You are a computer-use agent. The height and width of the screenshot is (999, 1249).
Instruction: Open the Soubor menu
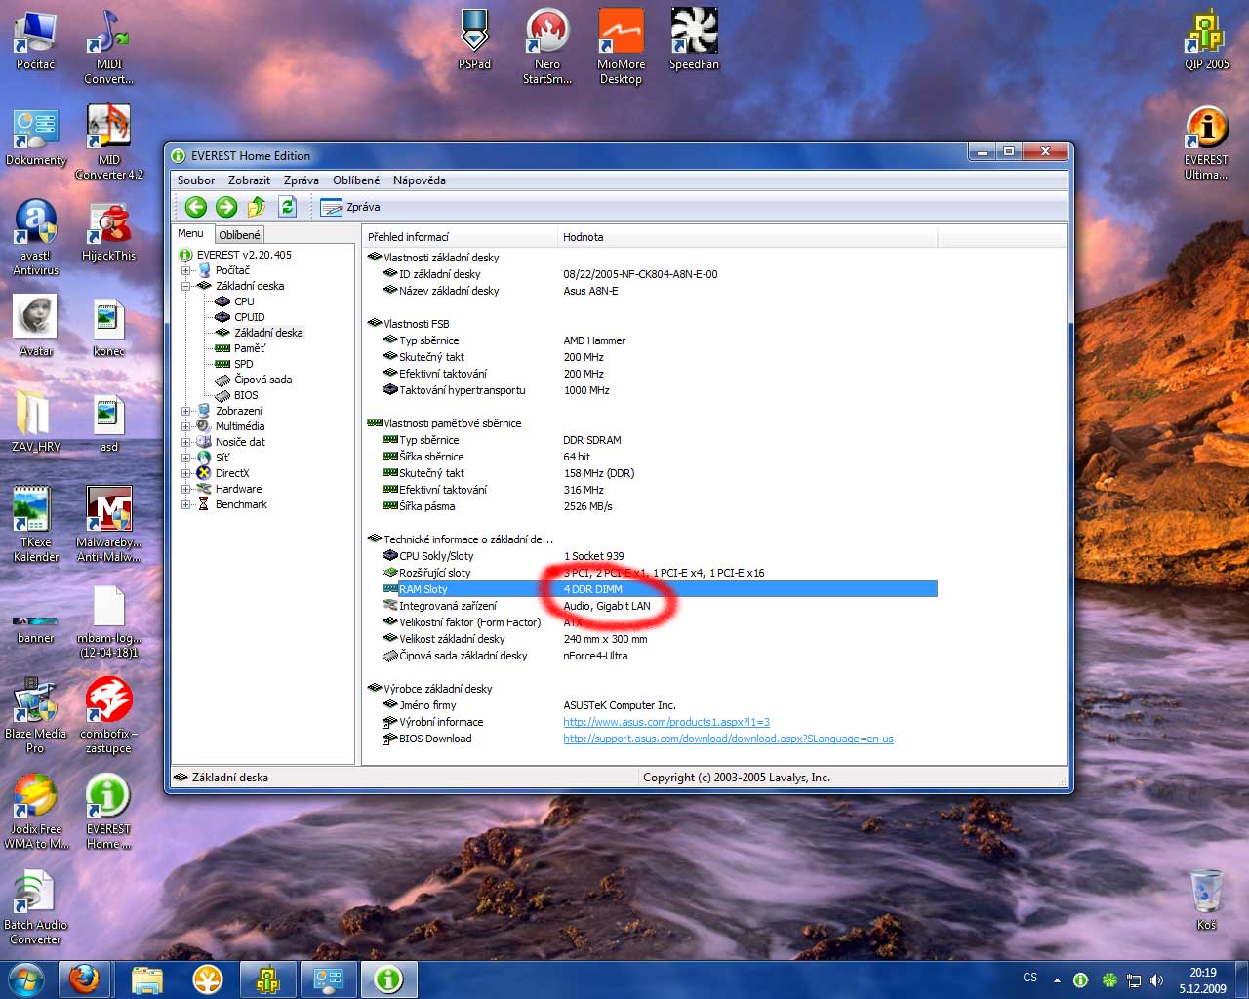pos(196,180)
